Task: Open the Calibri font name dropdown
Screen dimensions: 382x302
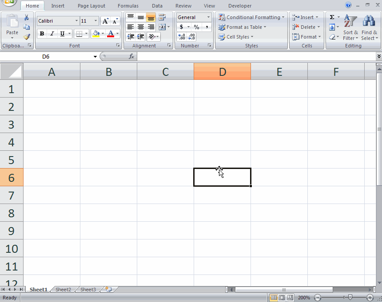Action: 76,21
